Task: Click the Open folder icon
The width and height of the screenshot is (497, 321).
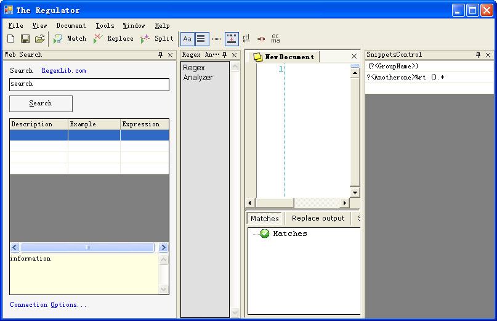Action: tap(39, 39)
